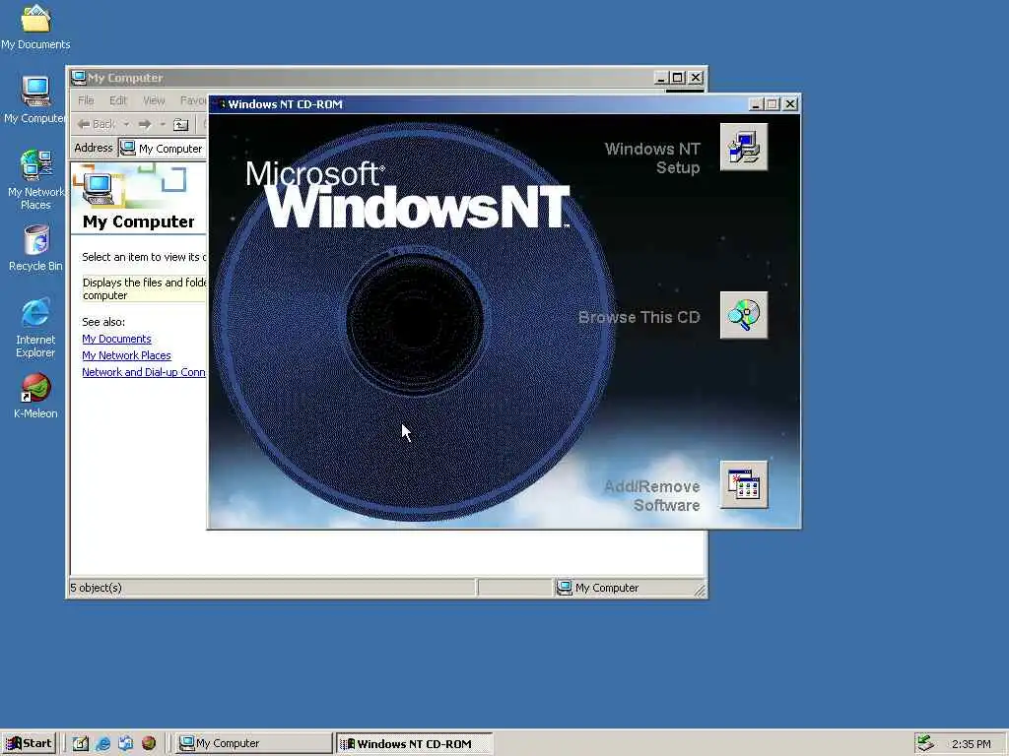Close the Windows NT CD-ROM window
The height and width of the screenshot is (756, 1009).
point(790,104)
